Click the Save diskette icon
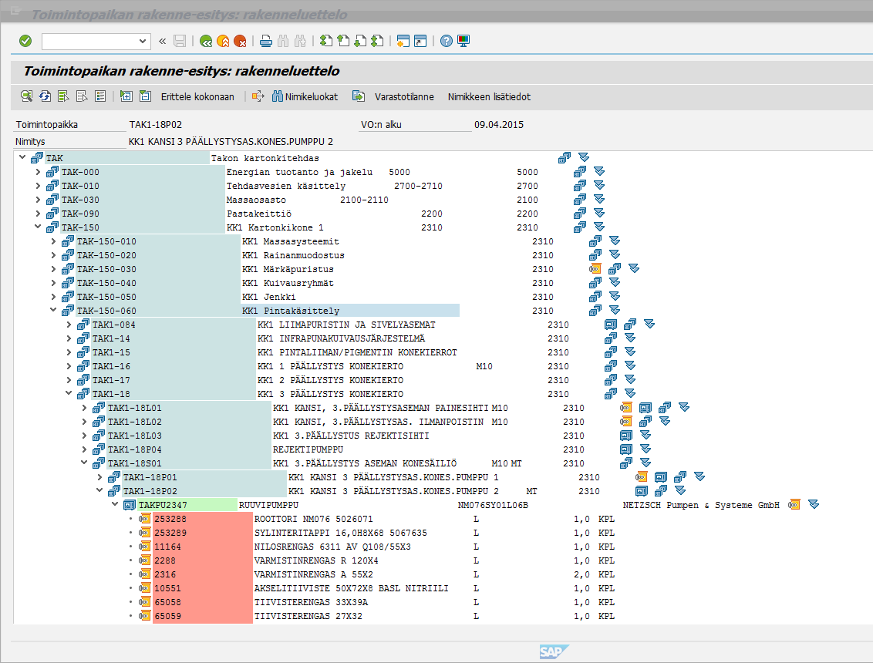Viewport: 873px width, 663px height. click(x=179, y=41)
